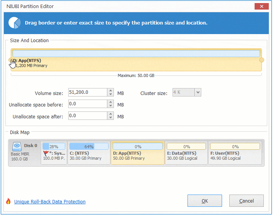Grab the right border handle of D: App partition
Image resolution: width=273 pixels, height=216 pixels.
(261, 60)
